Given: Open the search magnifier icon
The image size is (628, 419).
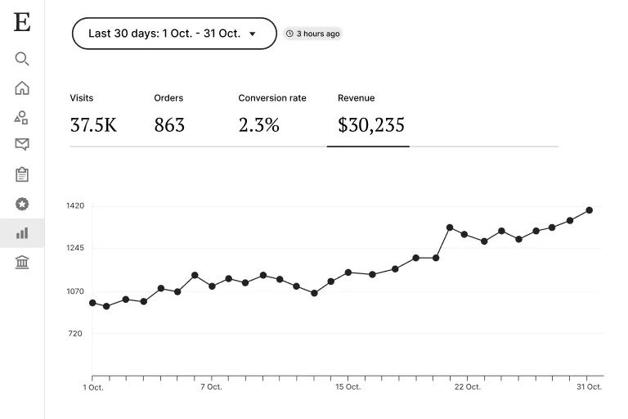Looking at the screenshot, I should 22,59.
